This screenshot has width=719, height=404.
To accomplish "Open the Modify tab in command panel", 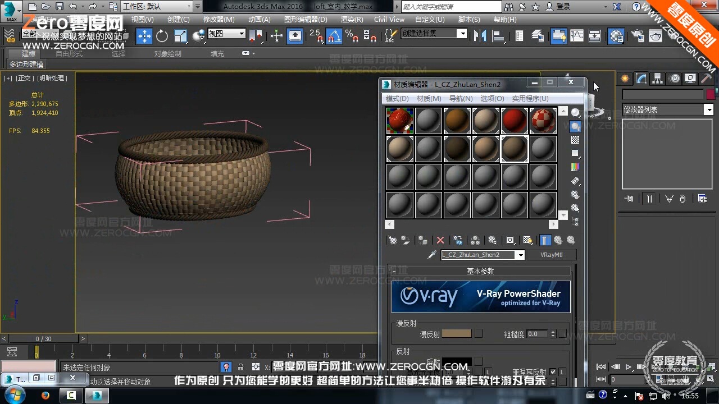I will coord(641,79).
